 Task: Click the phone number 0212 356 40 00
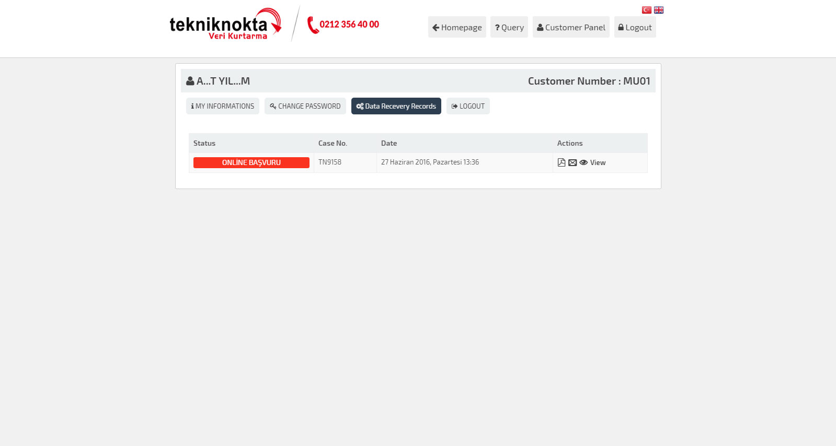(x=349, y=25)
